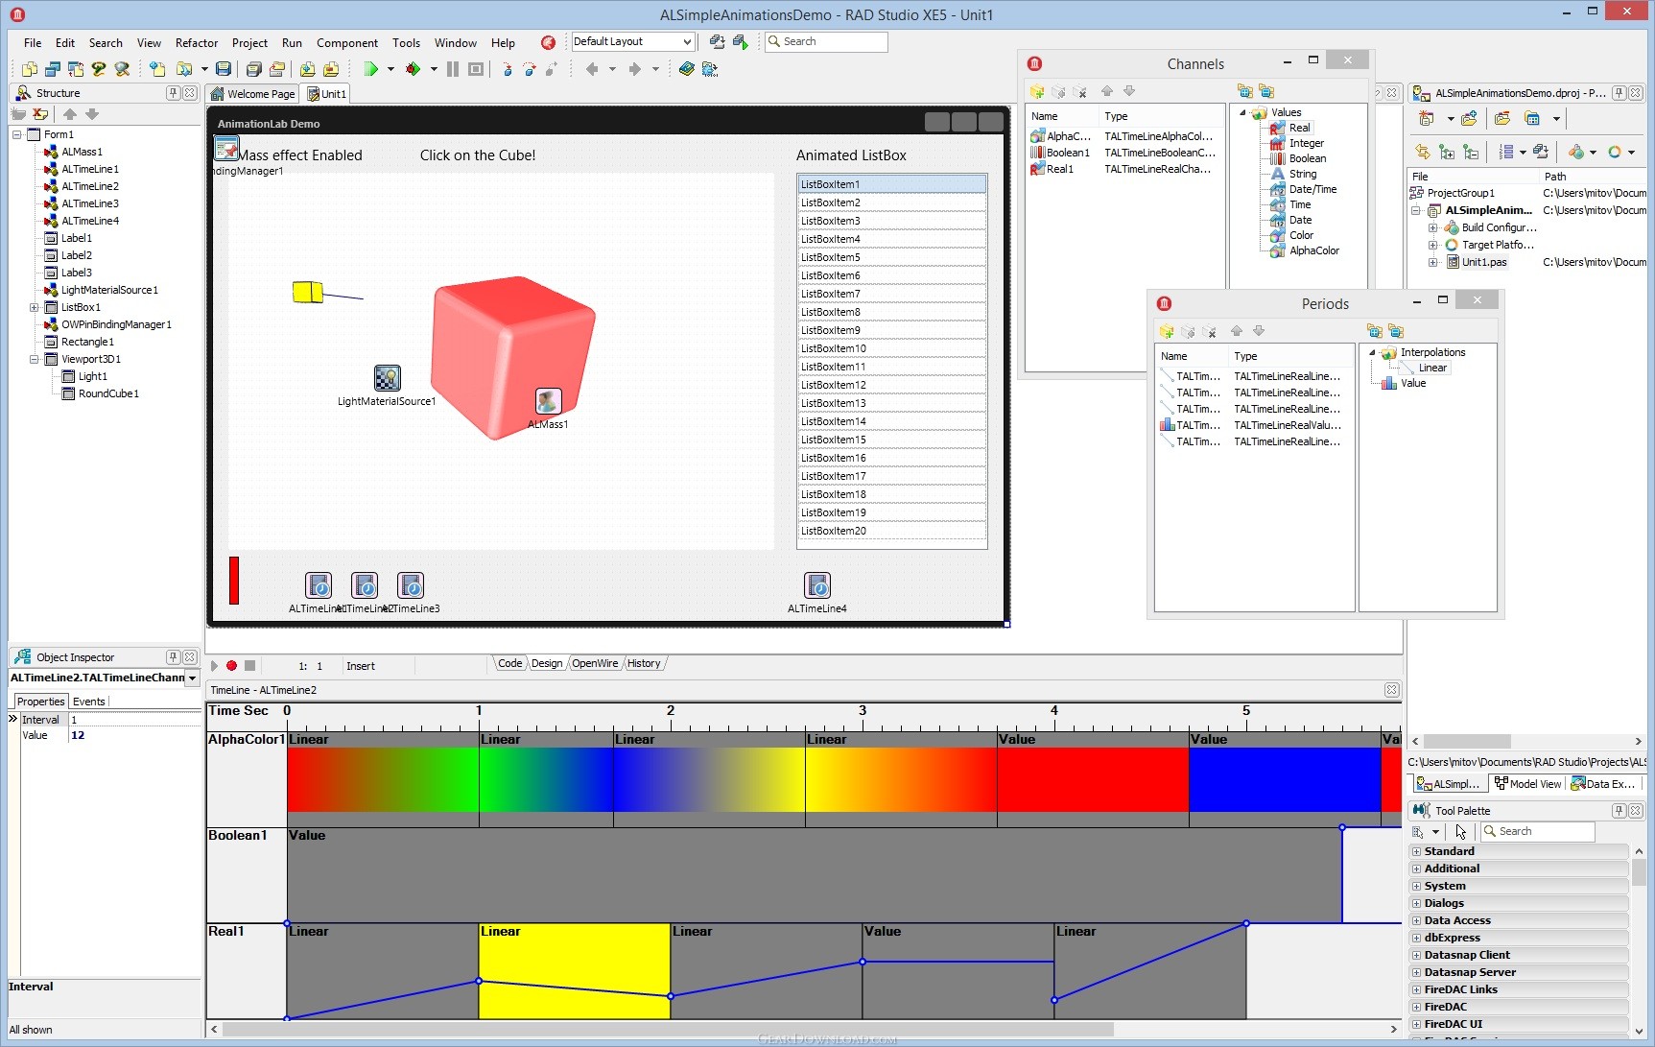The image size is (1655, 1047).
Task: Click the Type column header in Channels list
Action: point(1161,116)
